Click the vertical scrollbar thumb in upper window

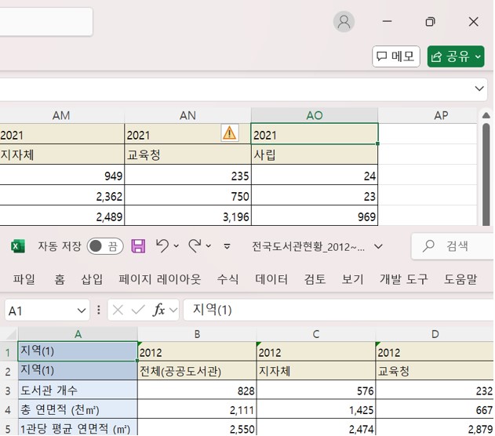(486, 174)
